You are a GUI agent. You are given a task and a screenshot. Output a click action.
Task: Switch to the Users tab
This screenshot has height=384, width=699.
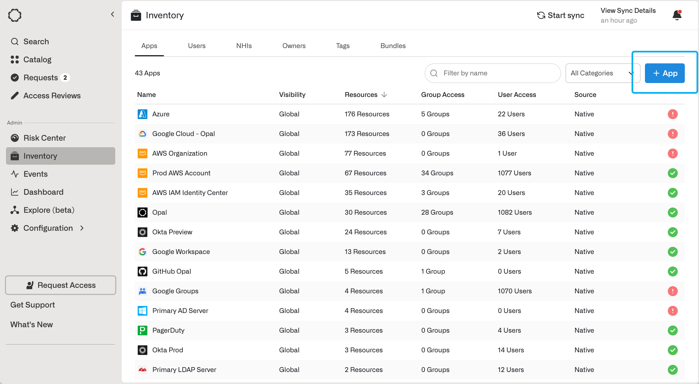pyautogui.click(x=197, y=46)
